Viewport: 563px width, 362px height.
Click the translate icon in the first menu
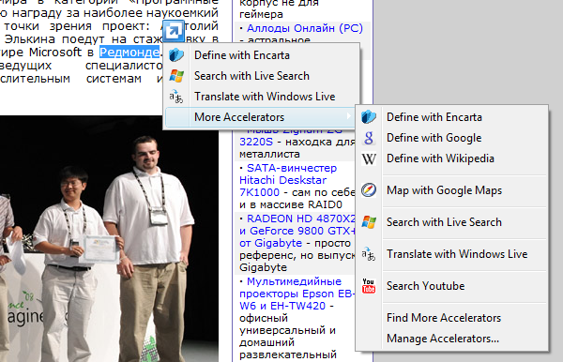pyautogui.click(x=176, y=97)
